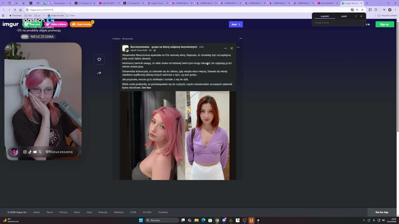This screenshot has width=399, height=224.
Task: Open the browser extensions puzzle icon
Action: pyautogui.click(x=376, y=10)
